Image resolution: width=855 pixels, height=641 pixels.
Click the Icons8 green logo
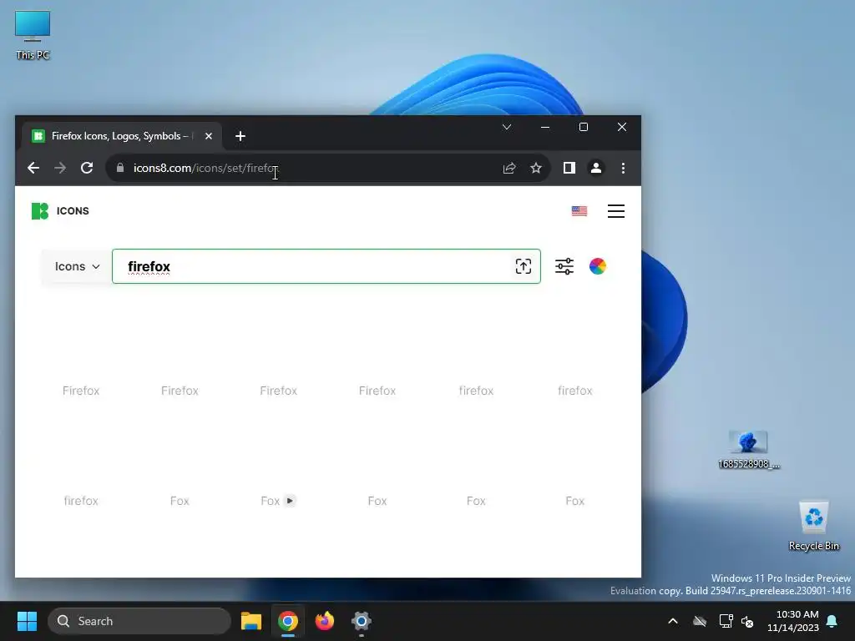coord(40,211)
